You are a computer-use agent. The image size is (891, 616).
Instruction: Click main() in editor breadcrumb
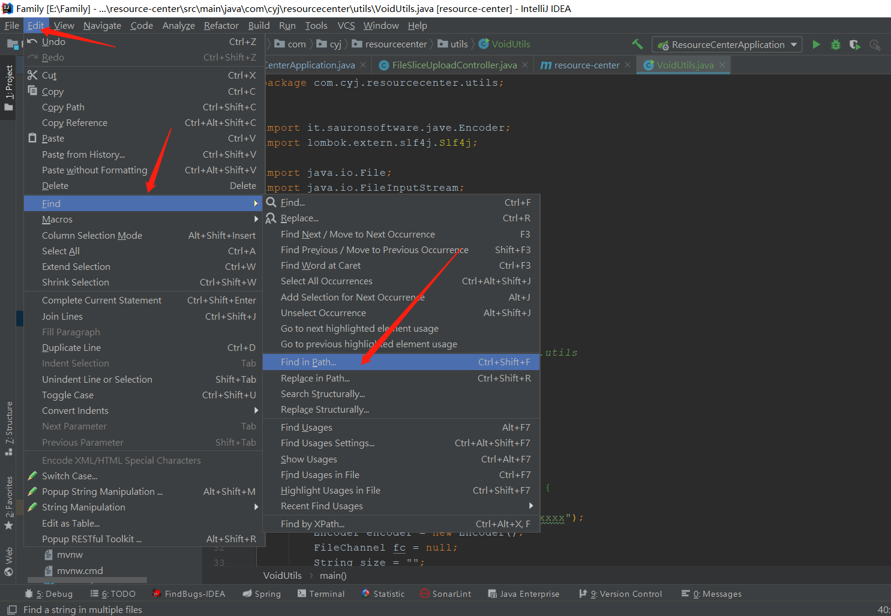click(333, 575)
